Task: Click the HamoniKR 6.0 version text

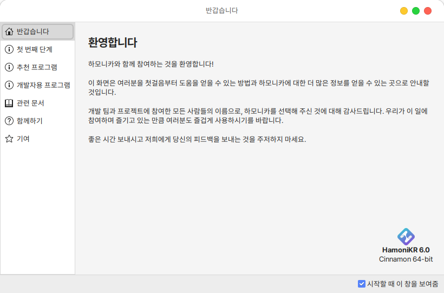Action: pyautogui.click(x=406, y=250)
